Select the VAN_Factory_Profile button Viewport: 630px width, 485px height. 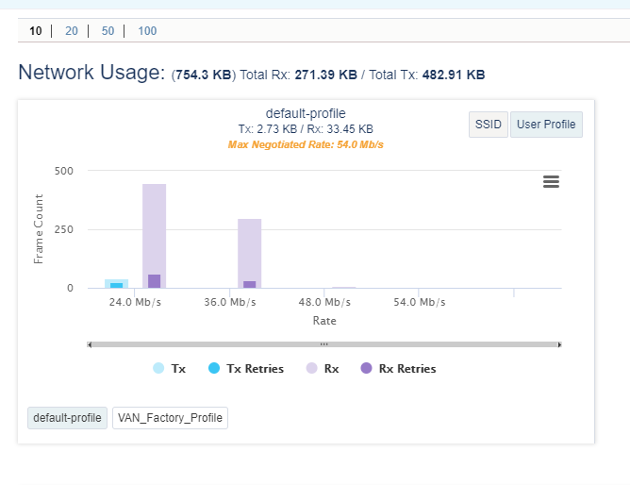coord(170,417)
